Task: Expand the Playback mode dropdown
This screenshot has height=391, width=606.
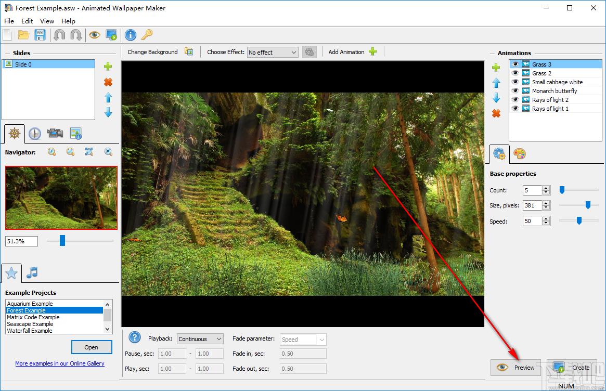Action: coord(200,339)
